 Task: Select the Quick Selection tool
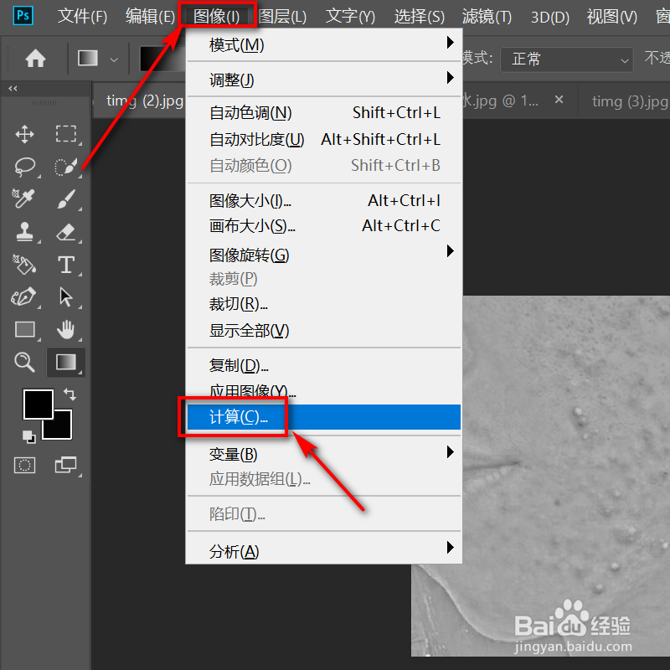coord(66,167)
